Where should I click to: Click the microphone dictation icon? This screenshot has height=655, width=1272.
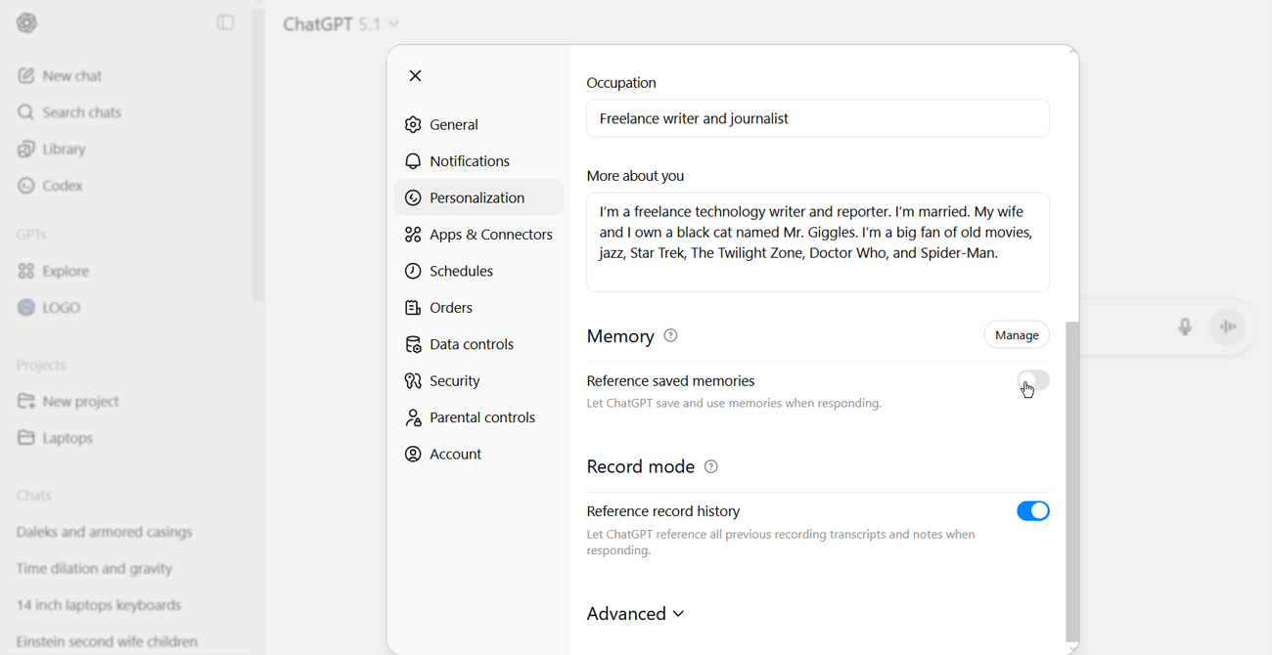pos(1185,327)
